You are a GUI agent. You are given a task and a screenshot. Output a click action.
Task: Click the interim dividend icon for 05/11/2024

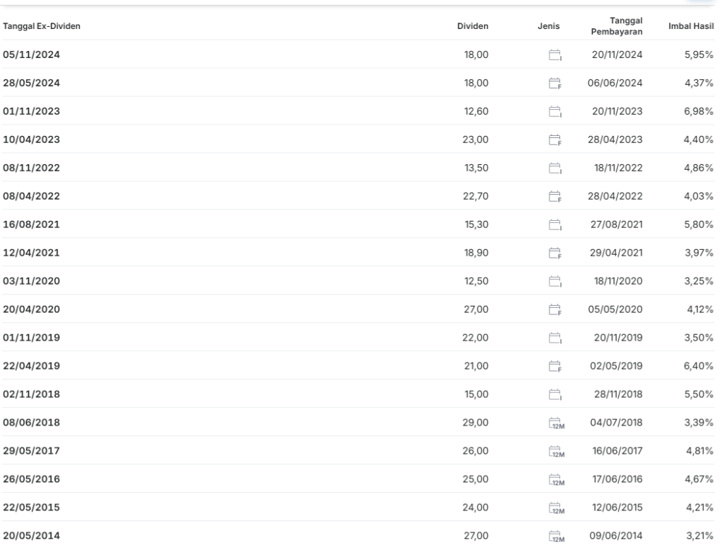(x=555, y=55)
